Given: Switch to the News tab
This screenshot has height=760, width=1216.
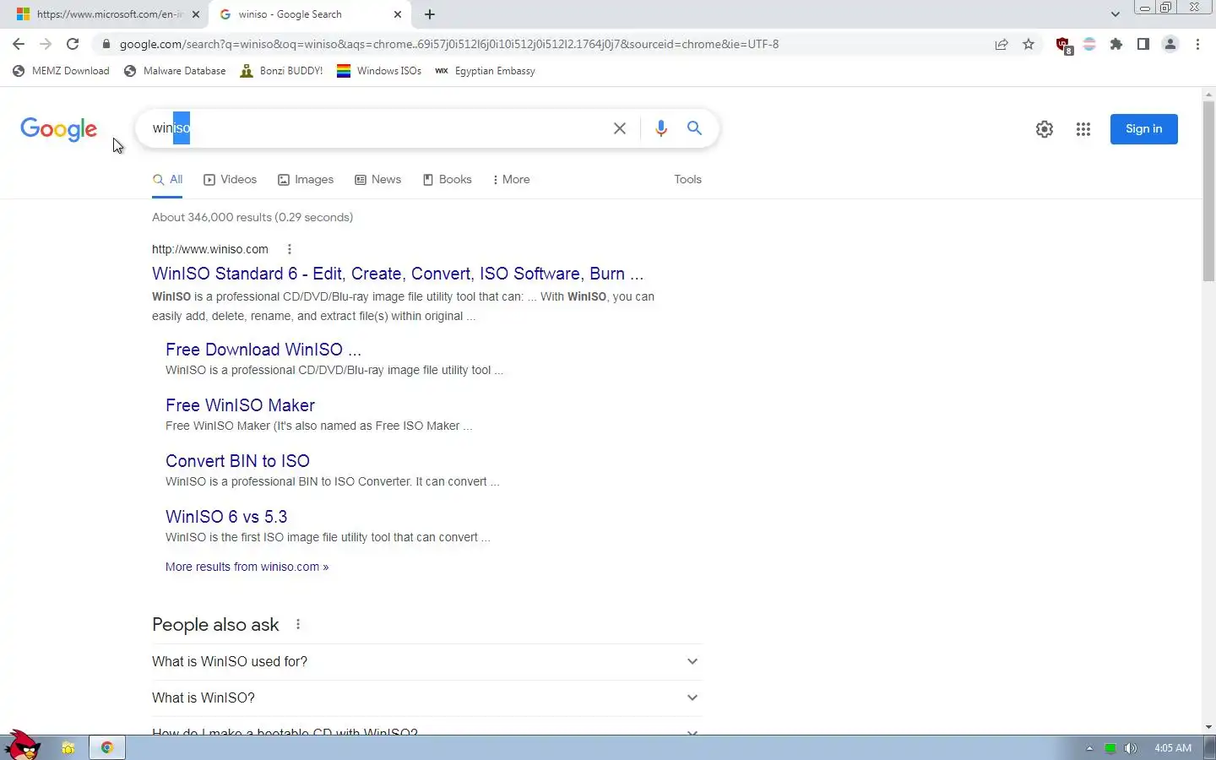Looking at the screenshot, I should tap(378, 179).
